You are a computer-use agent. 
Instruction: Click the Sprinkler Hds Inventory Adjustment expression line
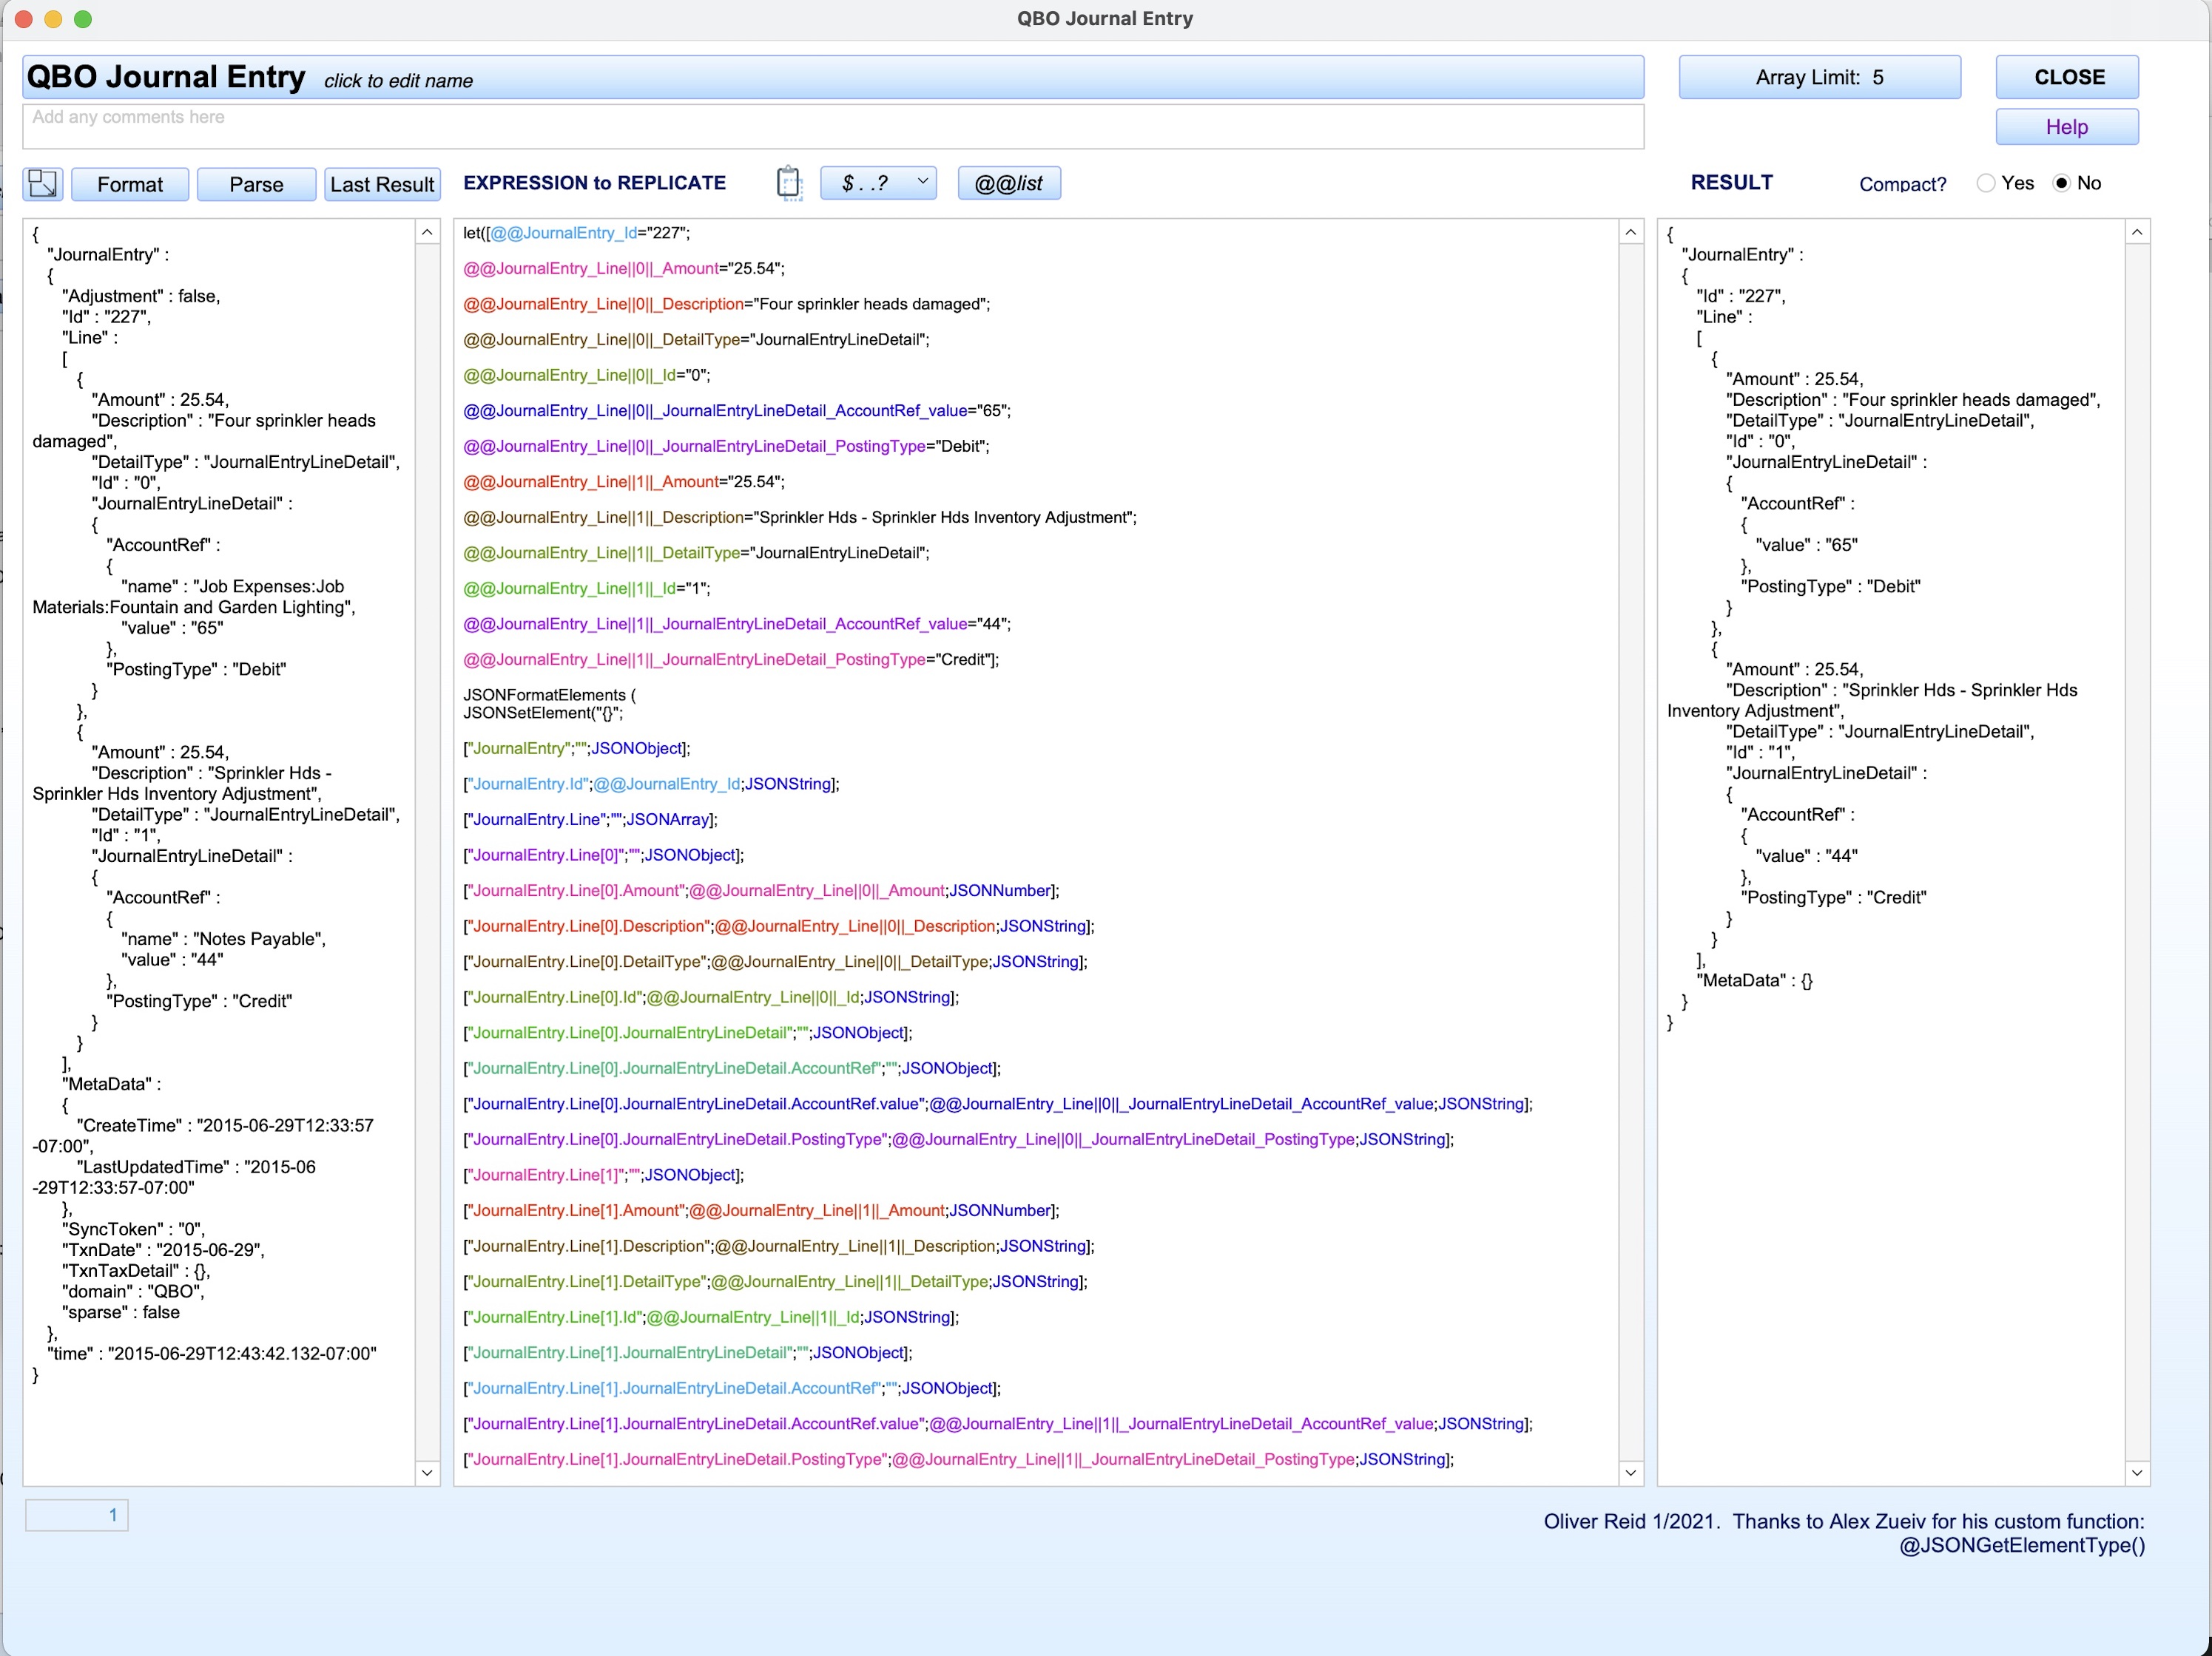point(799,517)
